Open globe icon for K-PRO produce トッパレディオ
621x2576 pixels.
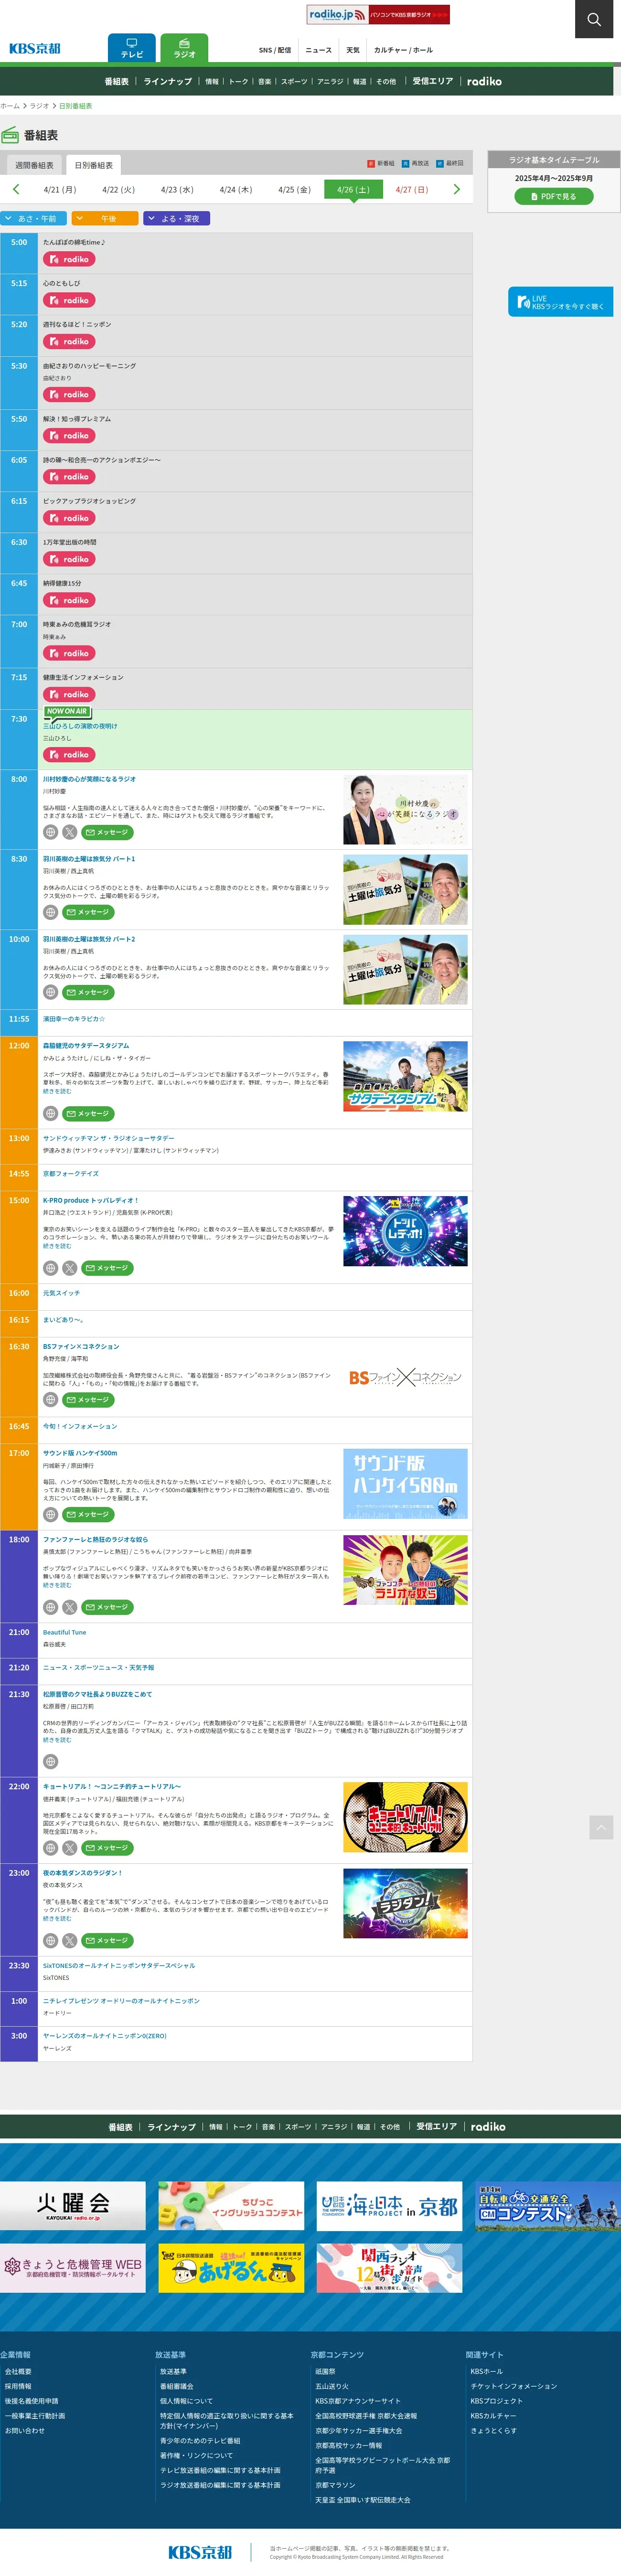[50, 1268]
